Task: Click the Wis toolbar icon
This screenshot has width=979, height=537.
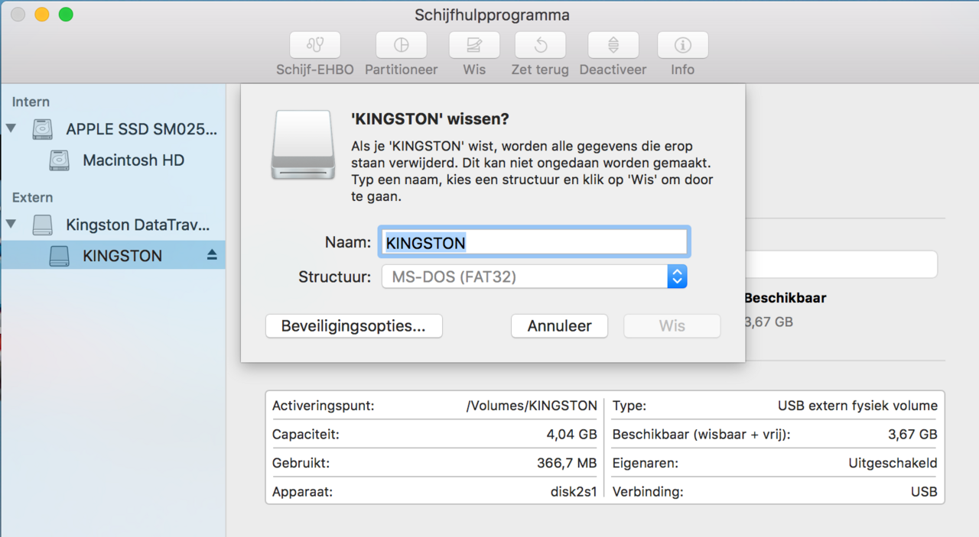Action: pyautogui.click(x=473, y=44)
